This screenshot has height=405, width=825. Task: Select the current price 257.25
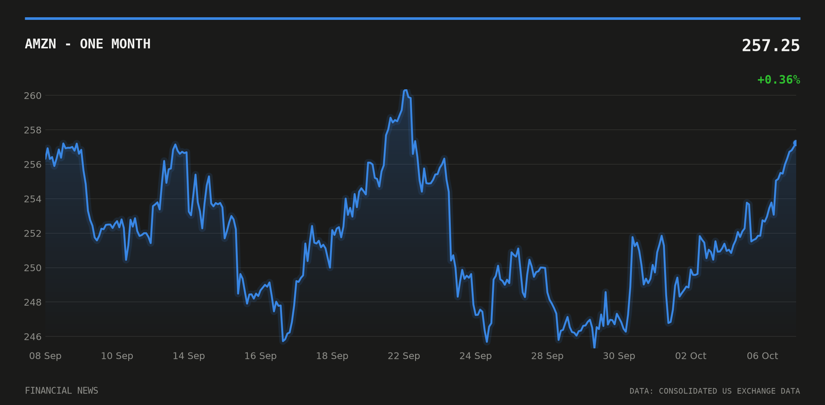click(x=771, y=45)
